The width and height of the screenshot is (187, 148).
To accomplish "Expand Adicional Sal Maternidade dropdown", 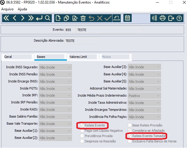I will (x=144, y=89).
